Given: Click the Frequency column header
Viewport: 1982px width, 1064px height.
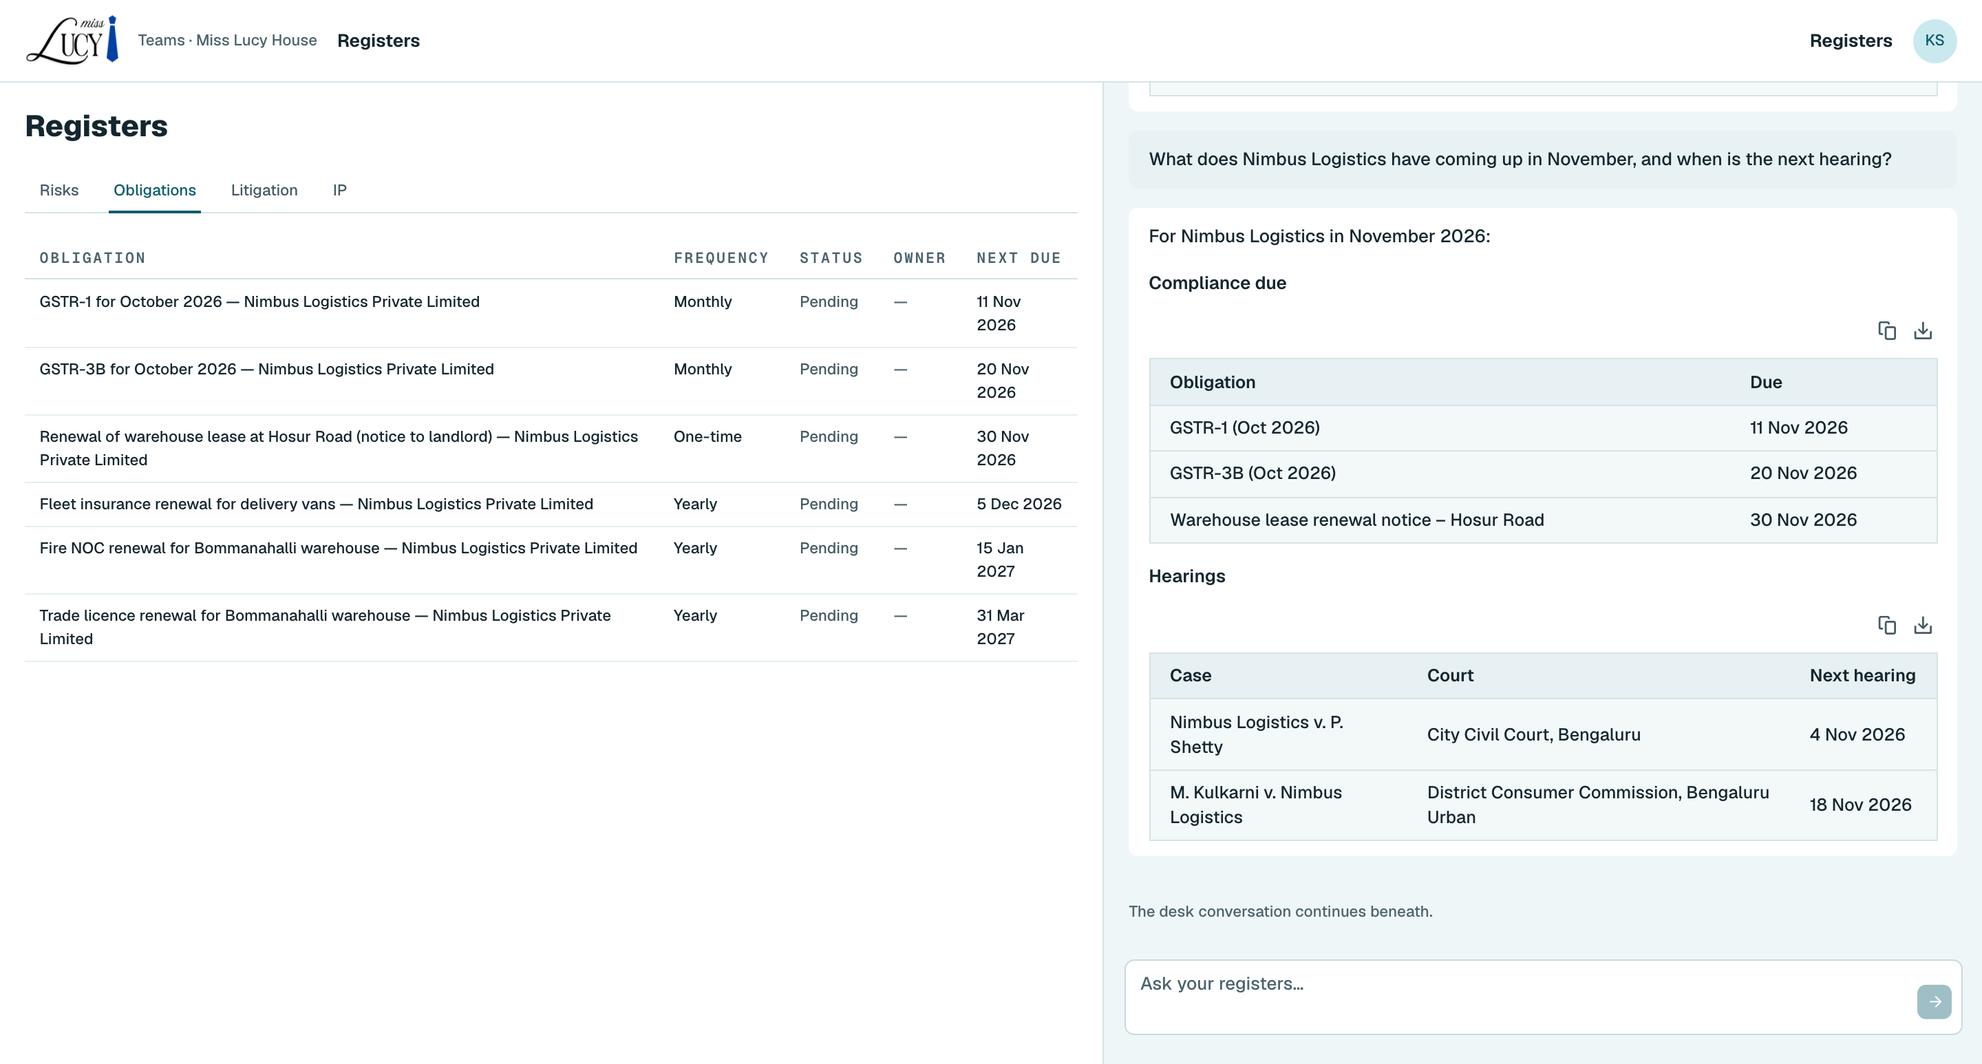Looking at the screenshot, I should pos(721,259).
